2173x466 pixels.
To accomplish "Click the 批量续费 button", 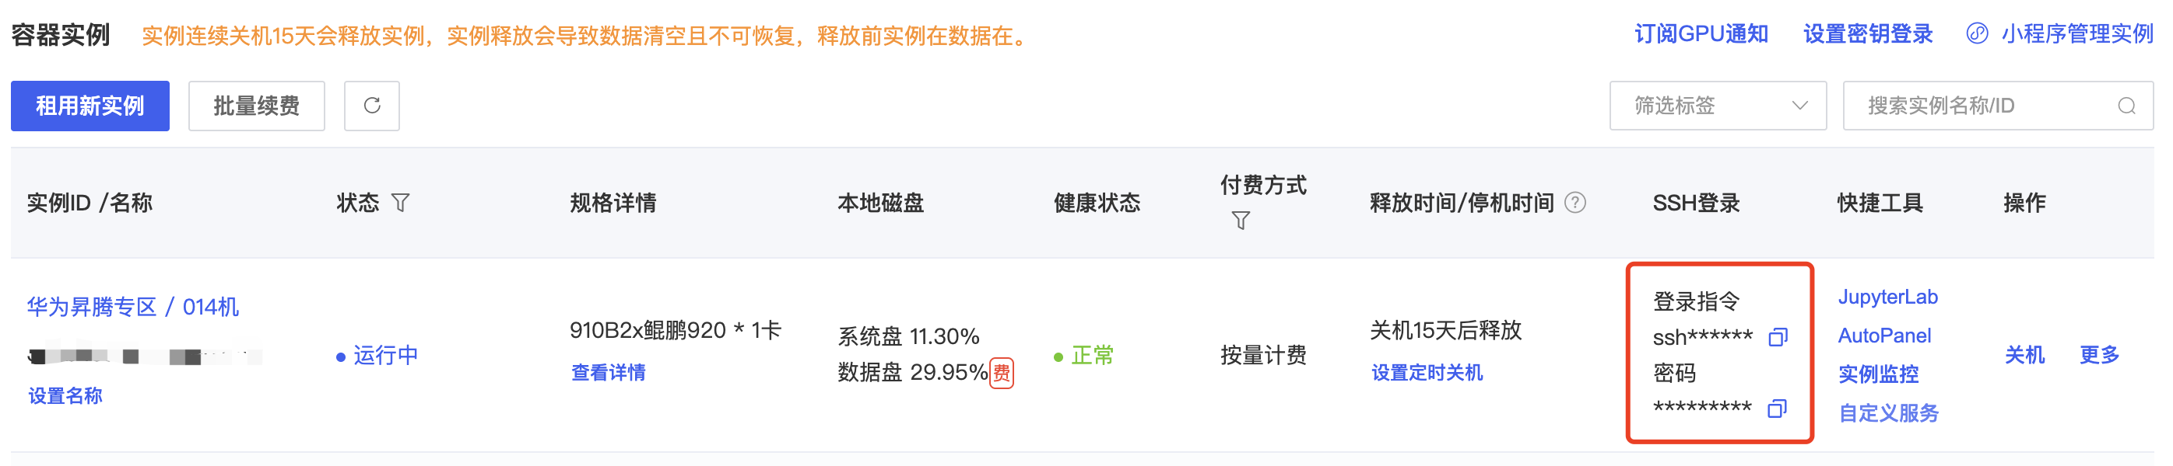I will pyautogui.click(x=256, y=106).
